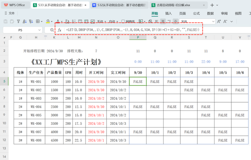Select the 17.5 hours cell for WK-006
This screenshot has height=160, width=251.
pos(79,123)
